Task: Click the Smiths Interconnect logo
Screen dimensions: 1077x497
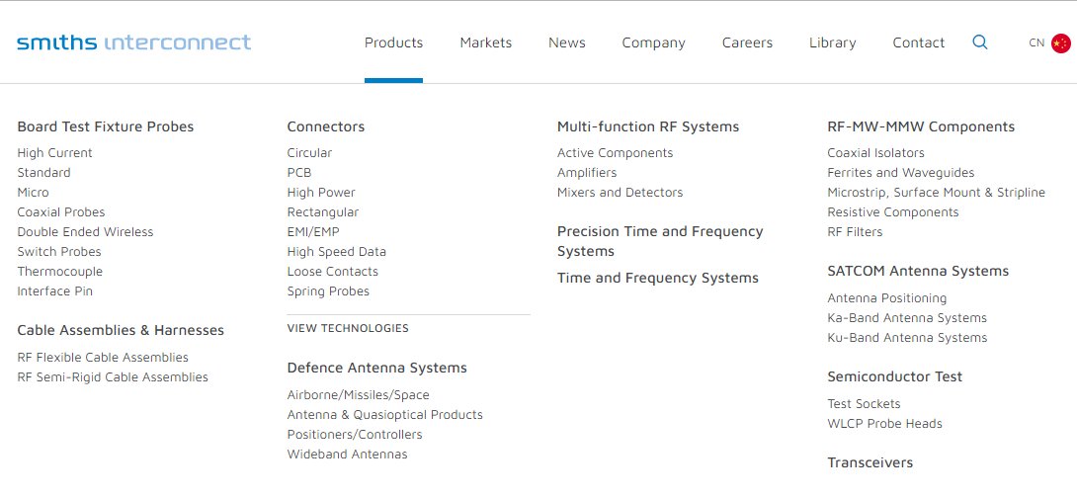Action: 134,42
